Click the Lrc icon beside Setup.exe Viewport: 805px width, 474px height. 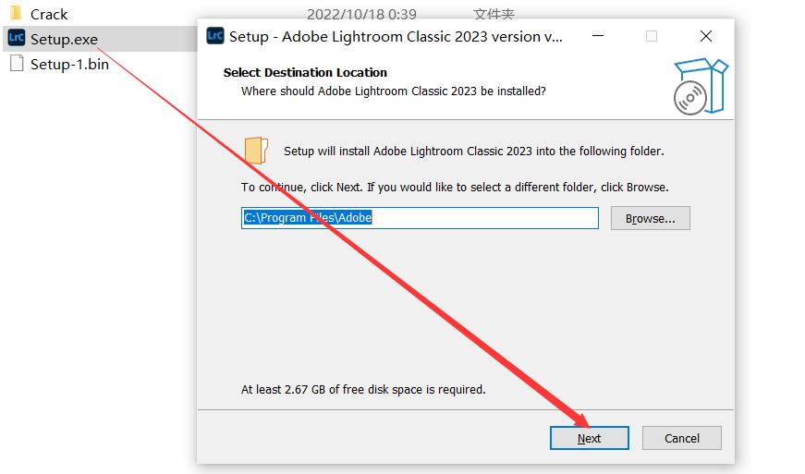17,38
